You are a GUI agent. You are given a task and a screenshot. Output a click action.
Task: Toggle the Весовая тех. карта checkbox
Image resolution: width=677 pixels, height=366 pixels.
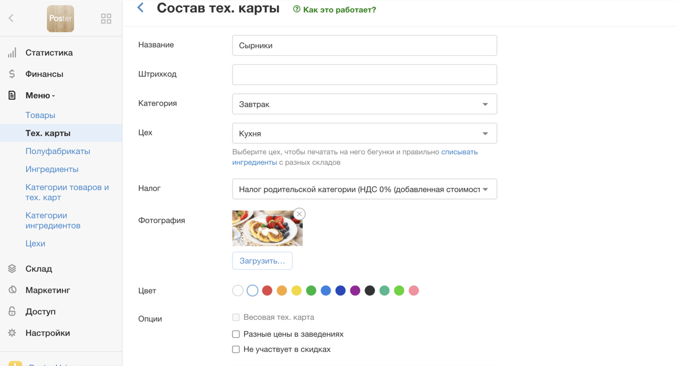235,317
